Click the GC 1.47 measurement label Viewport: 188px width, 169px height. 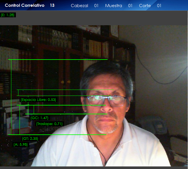click(39, 118)
